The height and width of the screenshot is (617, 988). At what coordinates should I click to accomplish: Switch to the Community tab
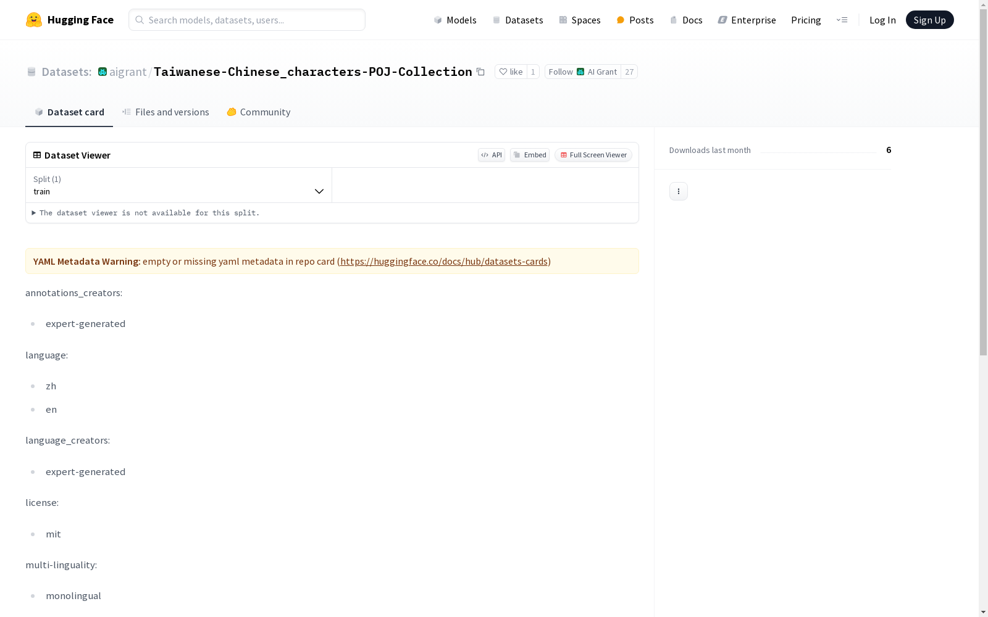tap(258, 112)
